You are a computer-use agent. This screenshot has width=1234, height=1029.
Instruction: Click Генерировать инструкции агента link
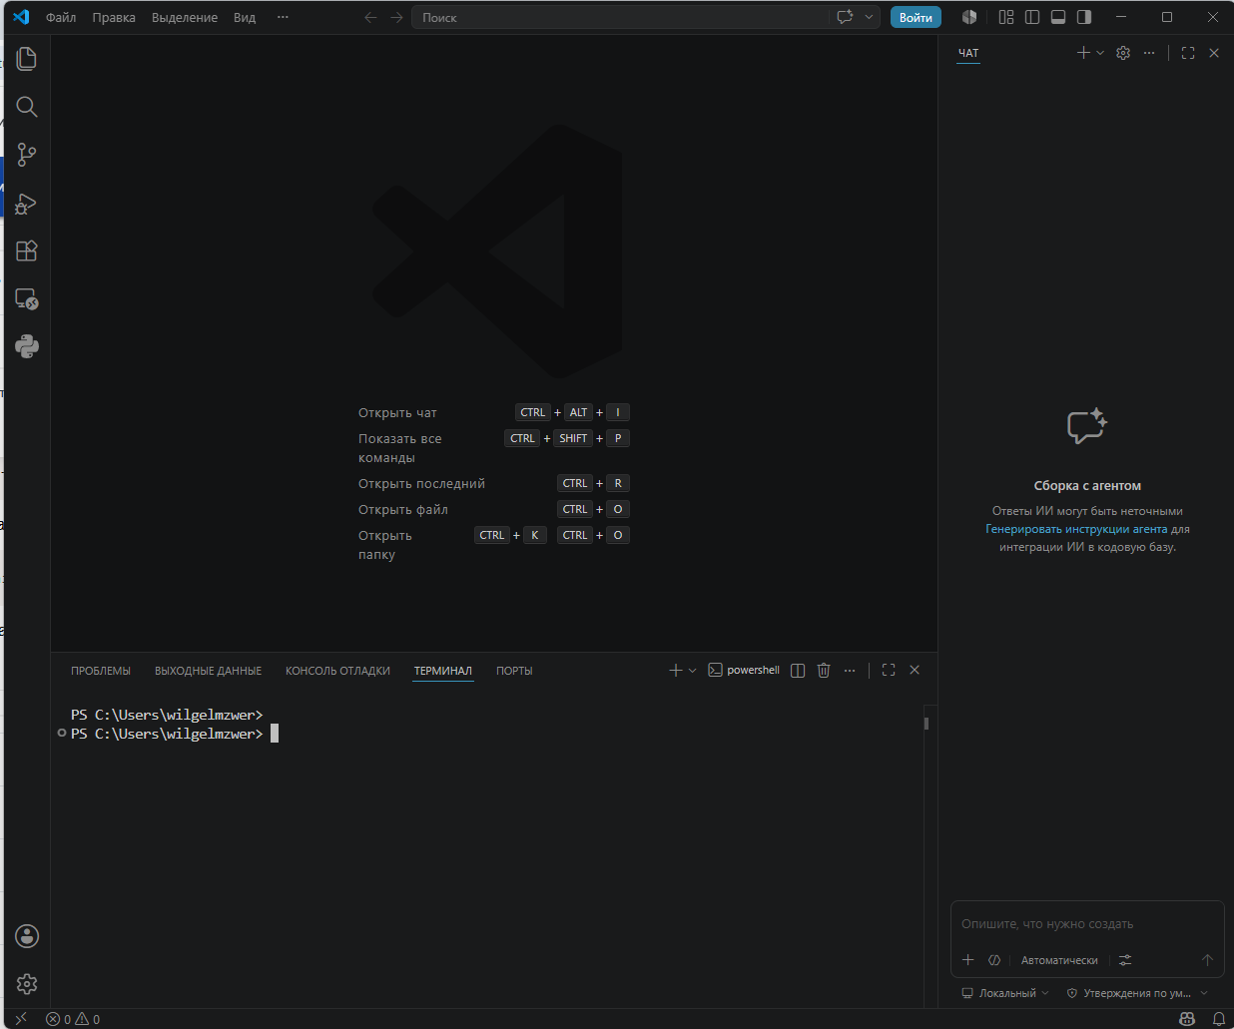pos(1076,529)
